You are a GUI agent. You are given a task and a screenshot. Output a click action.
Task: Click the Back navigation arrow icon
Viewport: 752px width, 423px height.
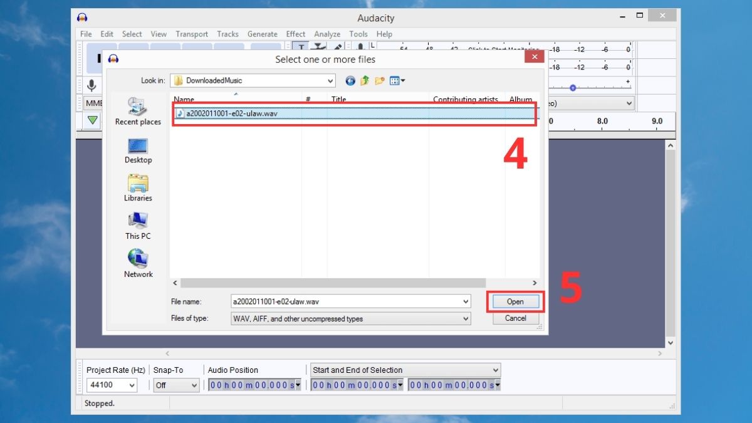click(350, 81)
